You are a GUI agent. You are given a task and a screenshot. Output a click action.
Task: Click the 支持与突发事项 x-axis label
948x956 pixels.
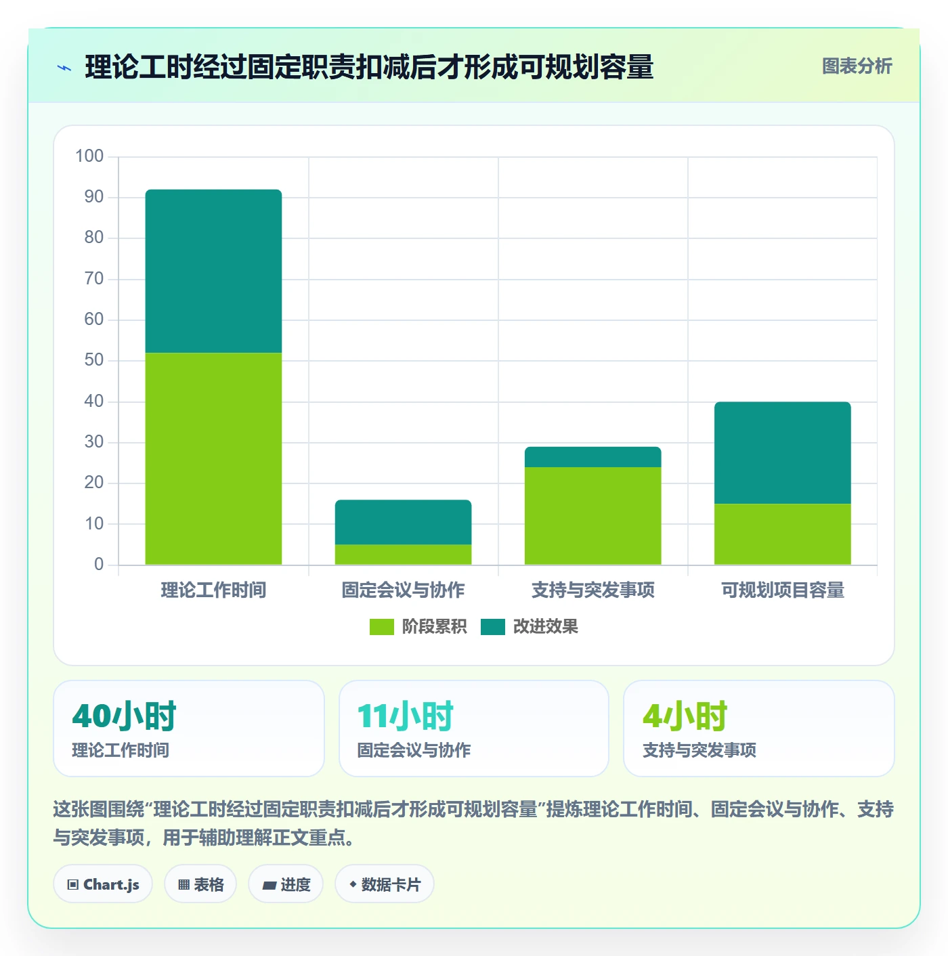592,590
